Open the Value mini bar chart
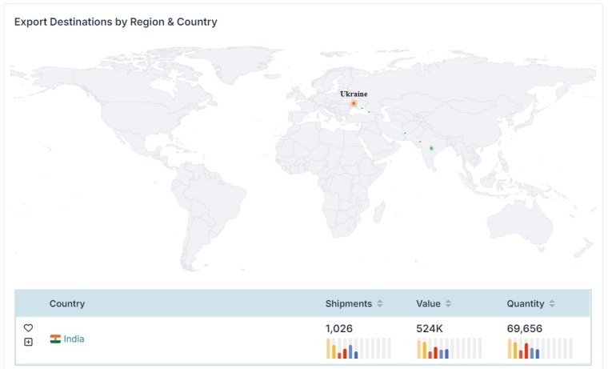The image size is (608, 369). pos(449,348)
